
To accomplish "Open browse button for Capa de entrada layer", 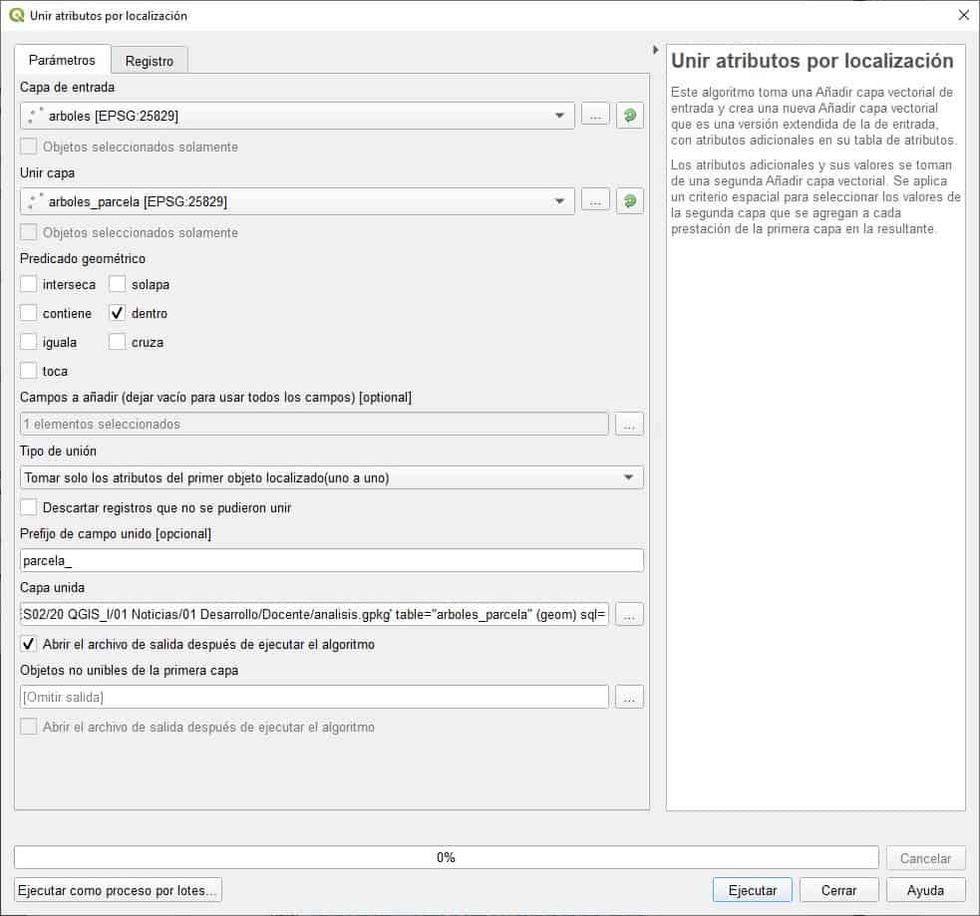I will pos(594,116).
